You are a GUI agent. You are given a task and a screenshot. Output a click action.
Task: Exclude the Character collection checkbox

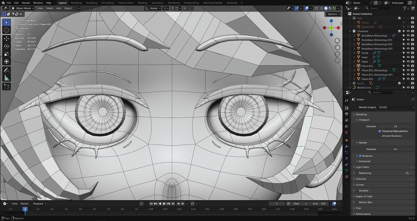(x=399, y=31)
